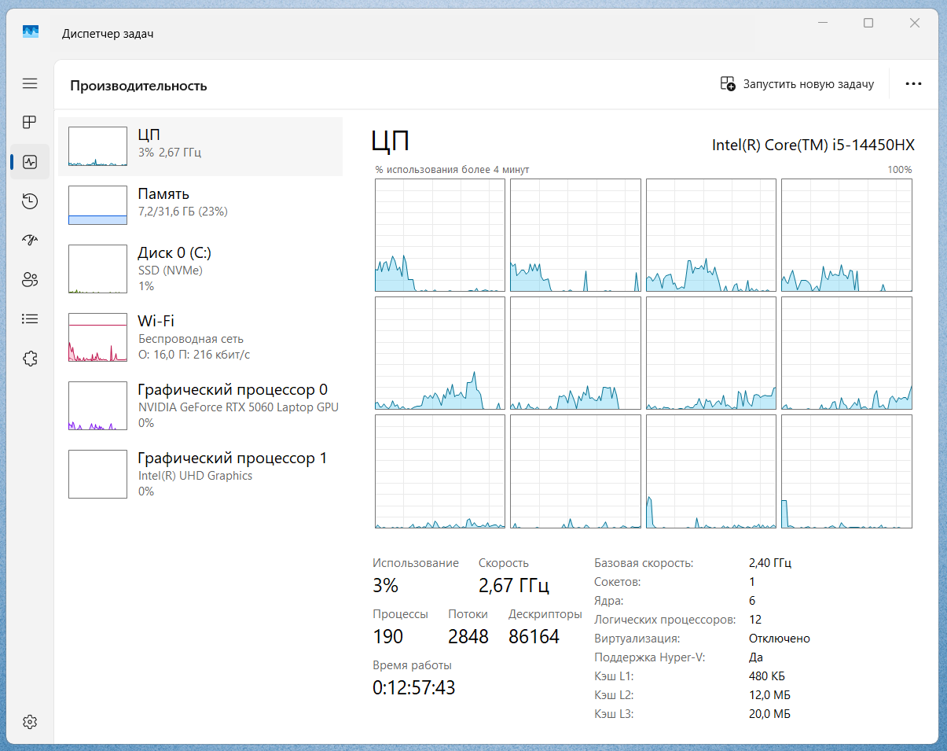Maximize the Диспетчер задач window
Viewport: 947px width, 751px height.
[x=868, y=24]
